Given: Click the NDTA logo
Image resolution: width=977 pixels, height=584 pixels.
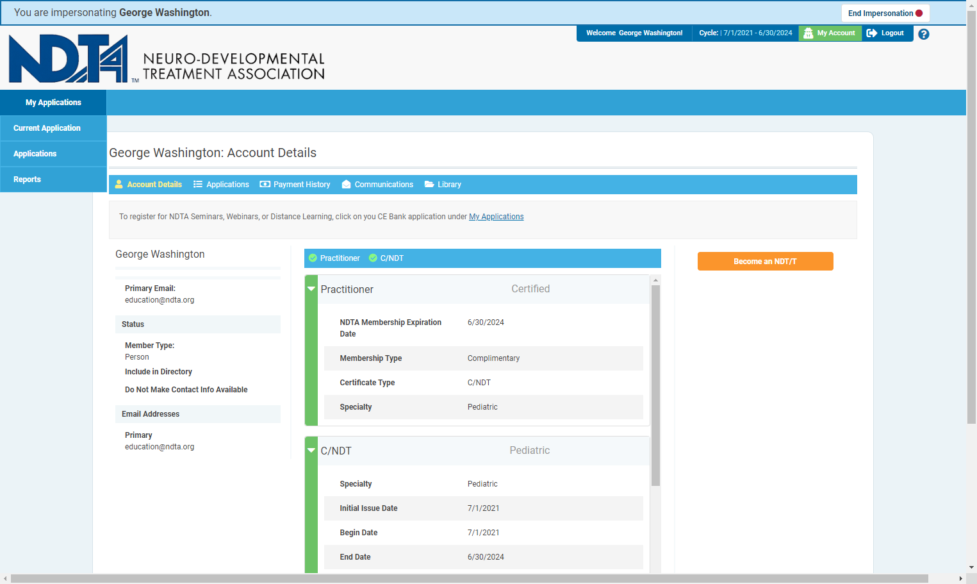Looking at the screenshot, I should [x=167, y=58].
